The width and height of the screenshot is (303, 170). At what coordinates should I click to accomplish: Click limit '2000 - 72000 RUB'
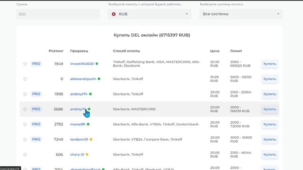(240, 124)
